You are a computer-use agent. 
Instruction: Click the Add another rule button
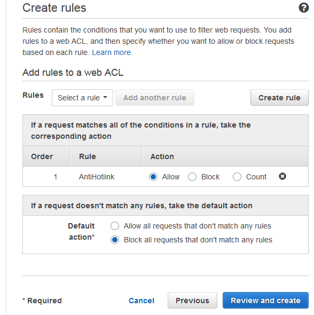(155, 98)
